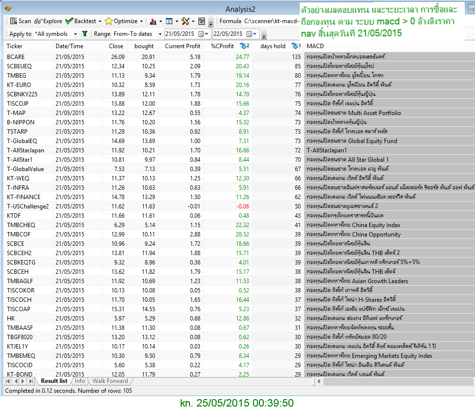Click the 28.52 %CProfit cell
Viewport: 475px width, 409px height.
pos(242,234)
